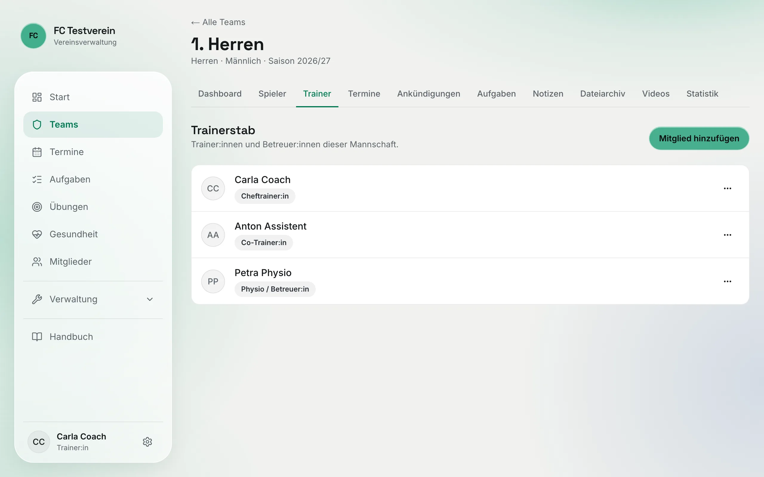Switch to the team Aufgaben tab

point(496,94)
